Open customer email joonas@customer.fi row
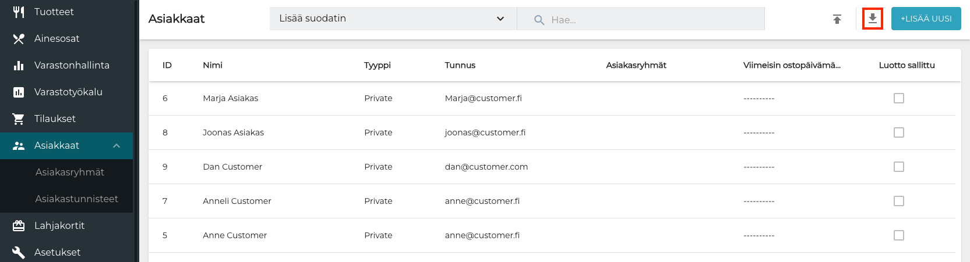 coord(485,132)
